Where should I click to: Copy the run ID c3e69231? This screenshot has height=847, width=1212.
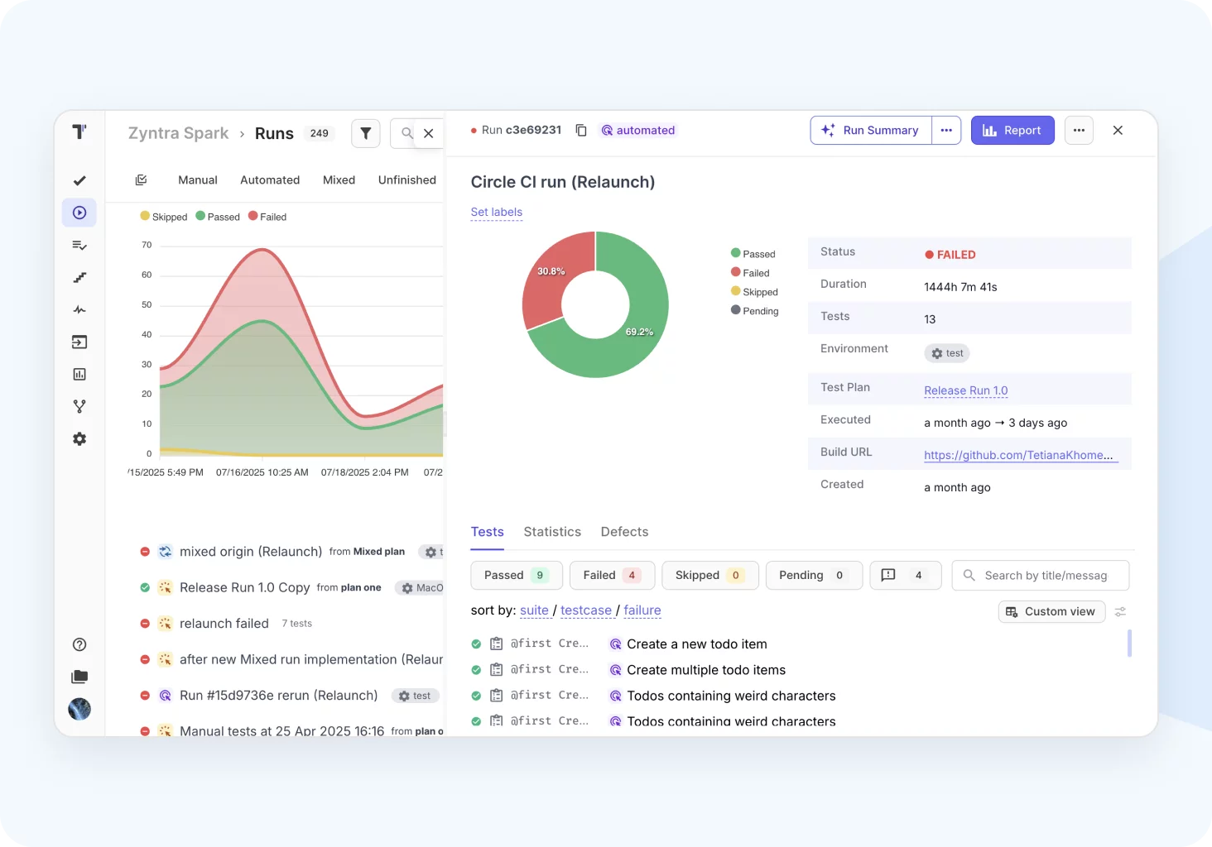click(581, 131)
